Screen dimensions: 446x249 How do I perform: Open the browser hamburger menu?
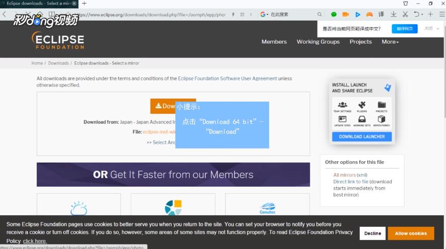point(442,14)
